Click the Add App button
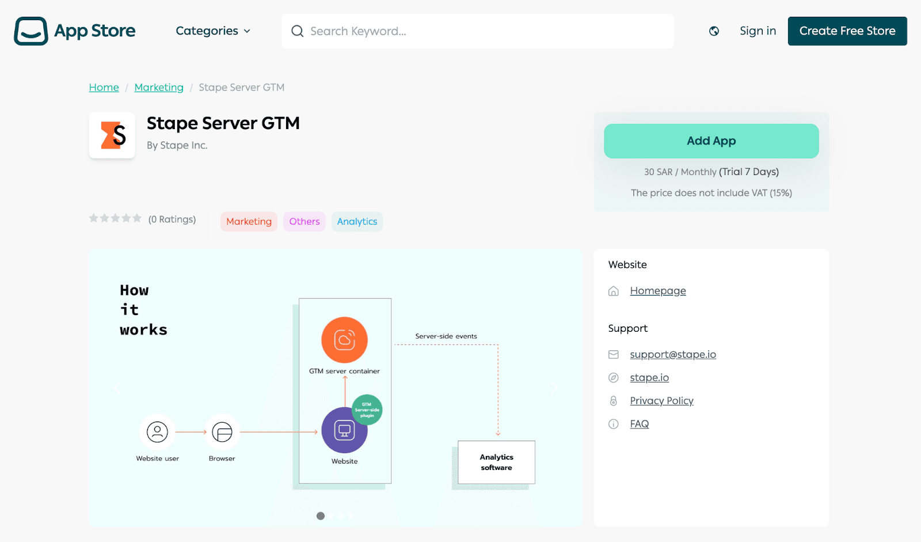 (711, 141)
